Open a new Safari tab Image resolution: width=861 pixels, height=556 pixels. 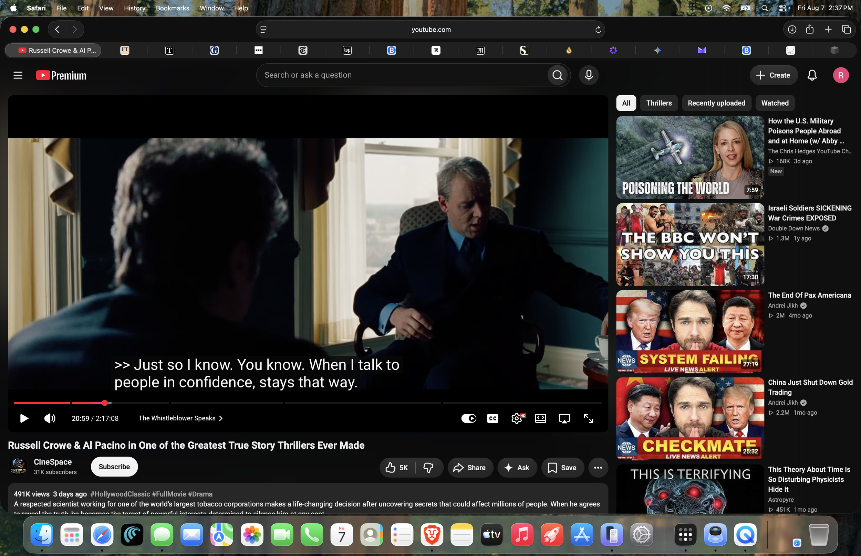[828, 29]
